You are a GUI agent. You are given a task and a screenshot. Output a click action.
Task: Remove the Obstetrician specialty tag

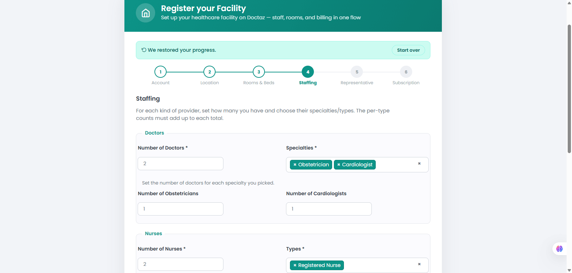[295, 165]
